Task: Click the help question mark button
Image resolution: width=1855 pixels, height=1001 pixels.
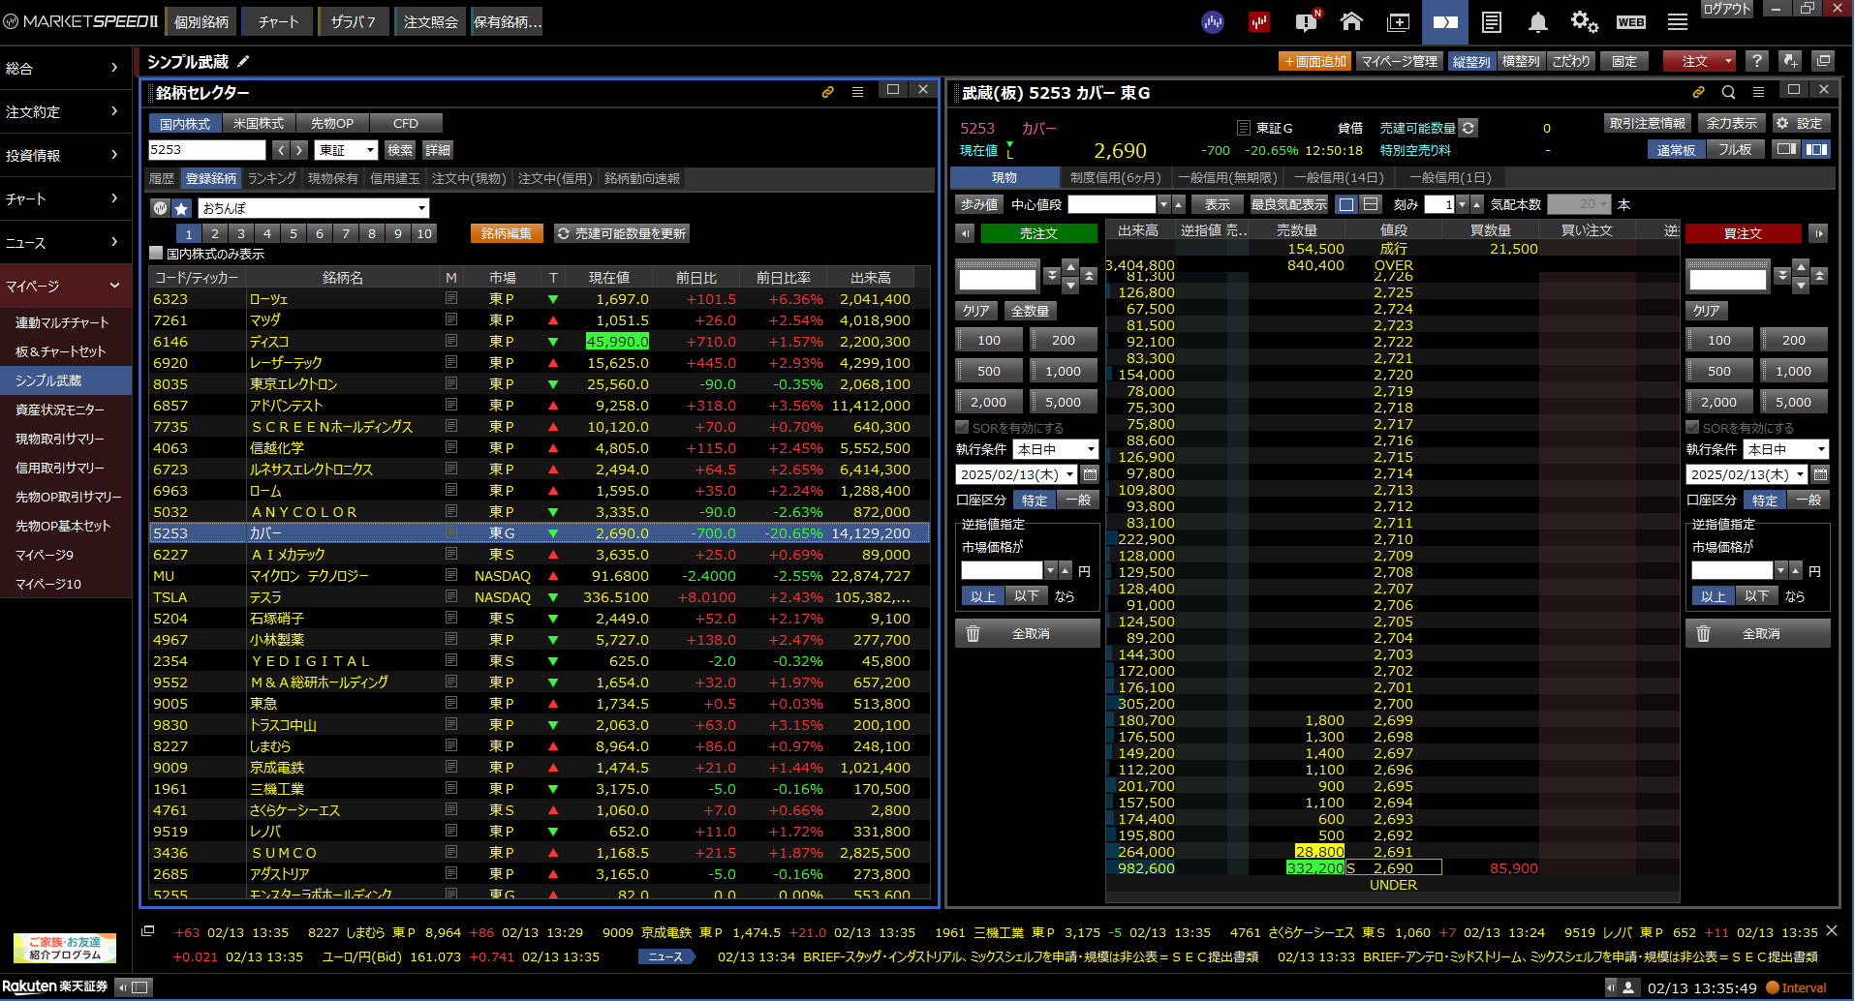Action: 1757,61
